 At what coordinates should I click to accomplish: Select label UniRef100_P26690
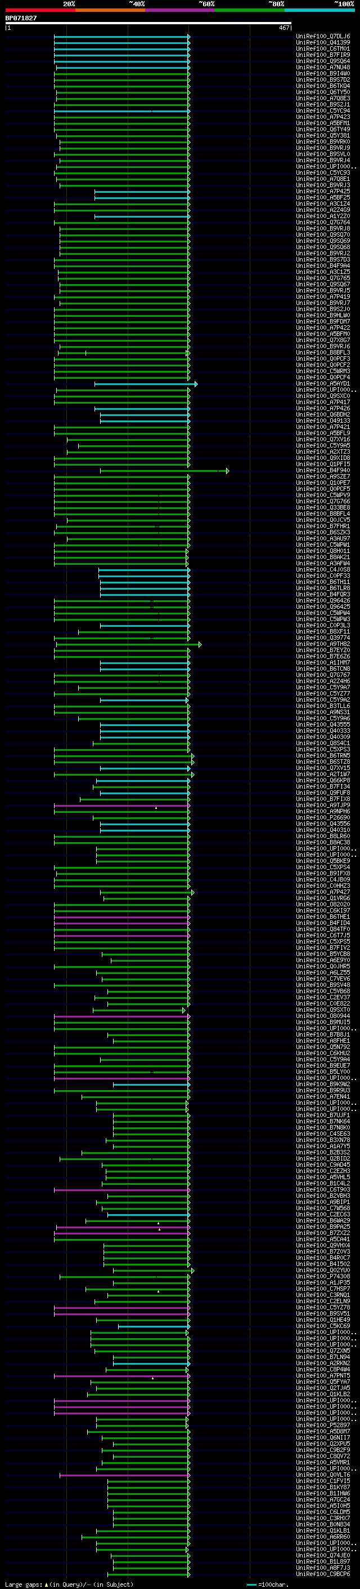point(323,818)
